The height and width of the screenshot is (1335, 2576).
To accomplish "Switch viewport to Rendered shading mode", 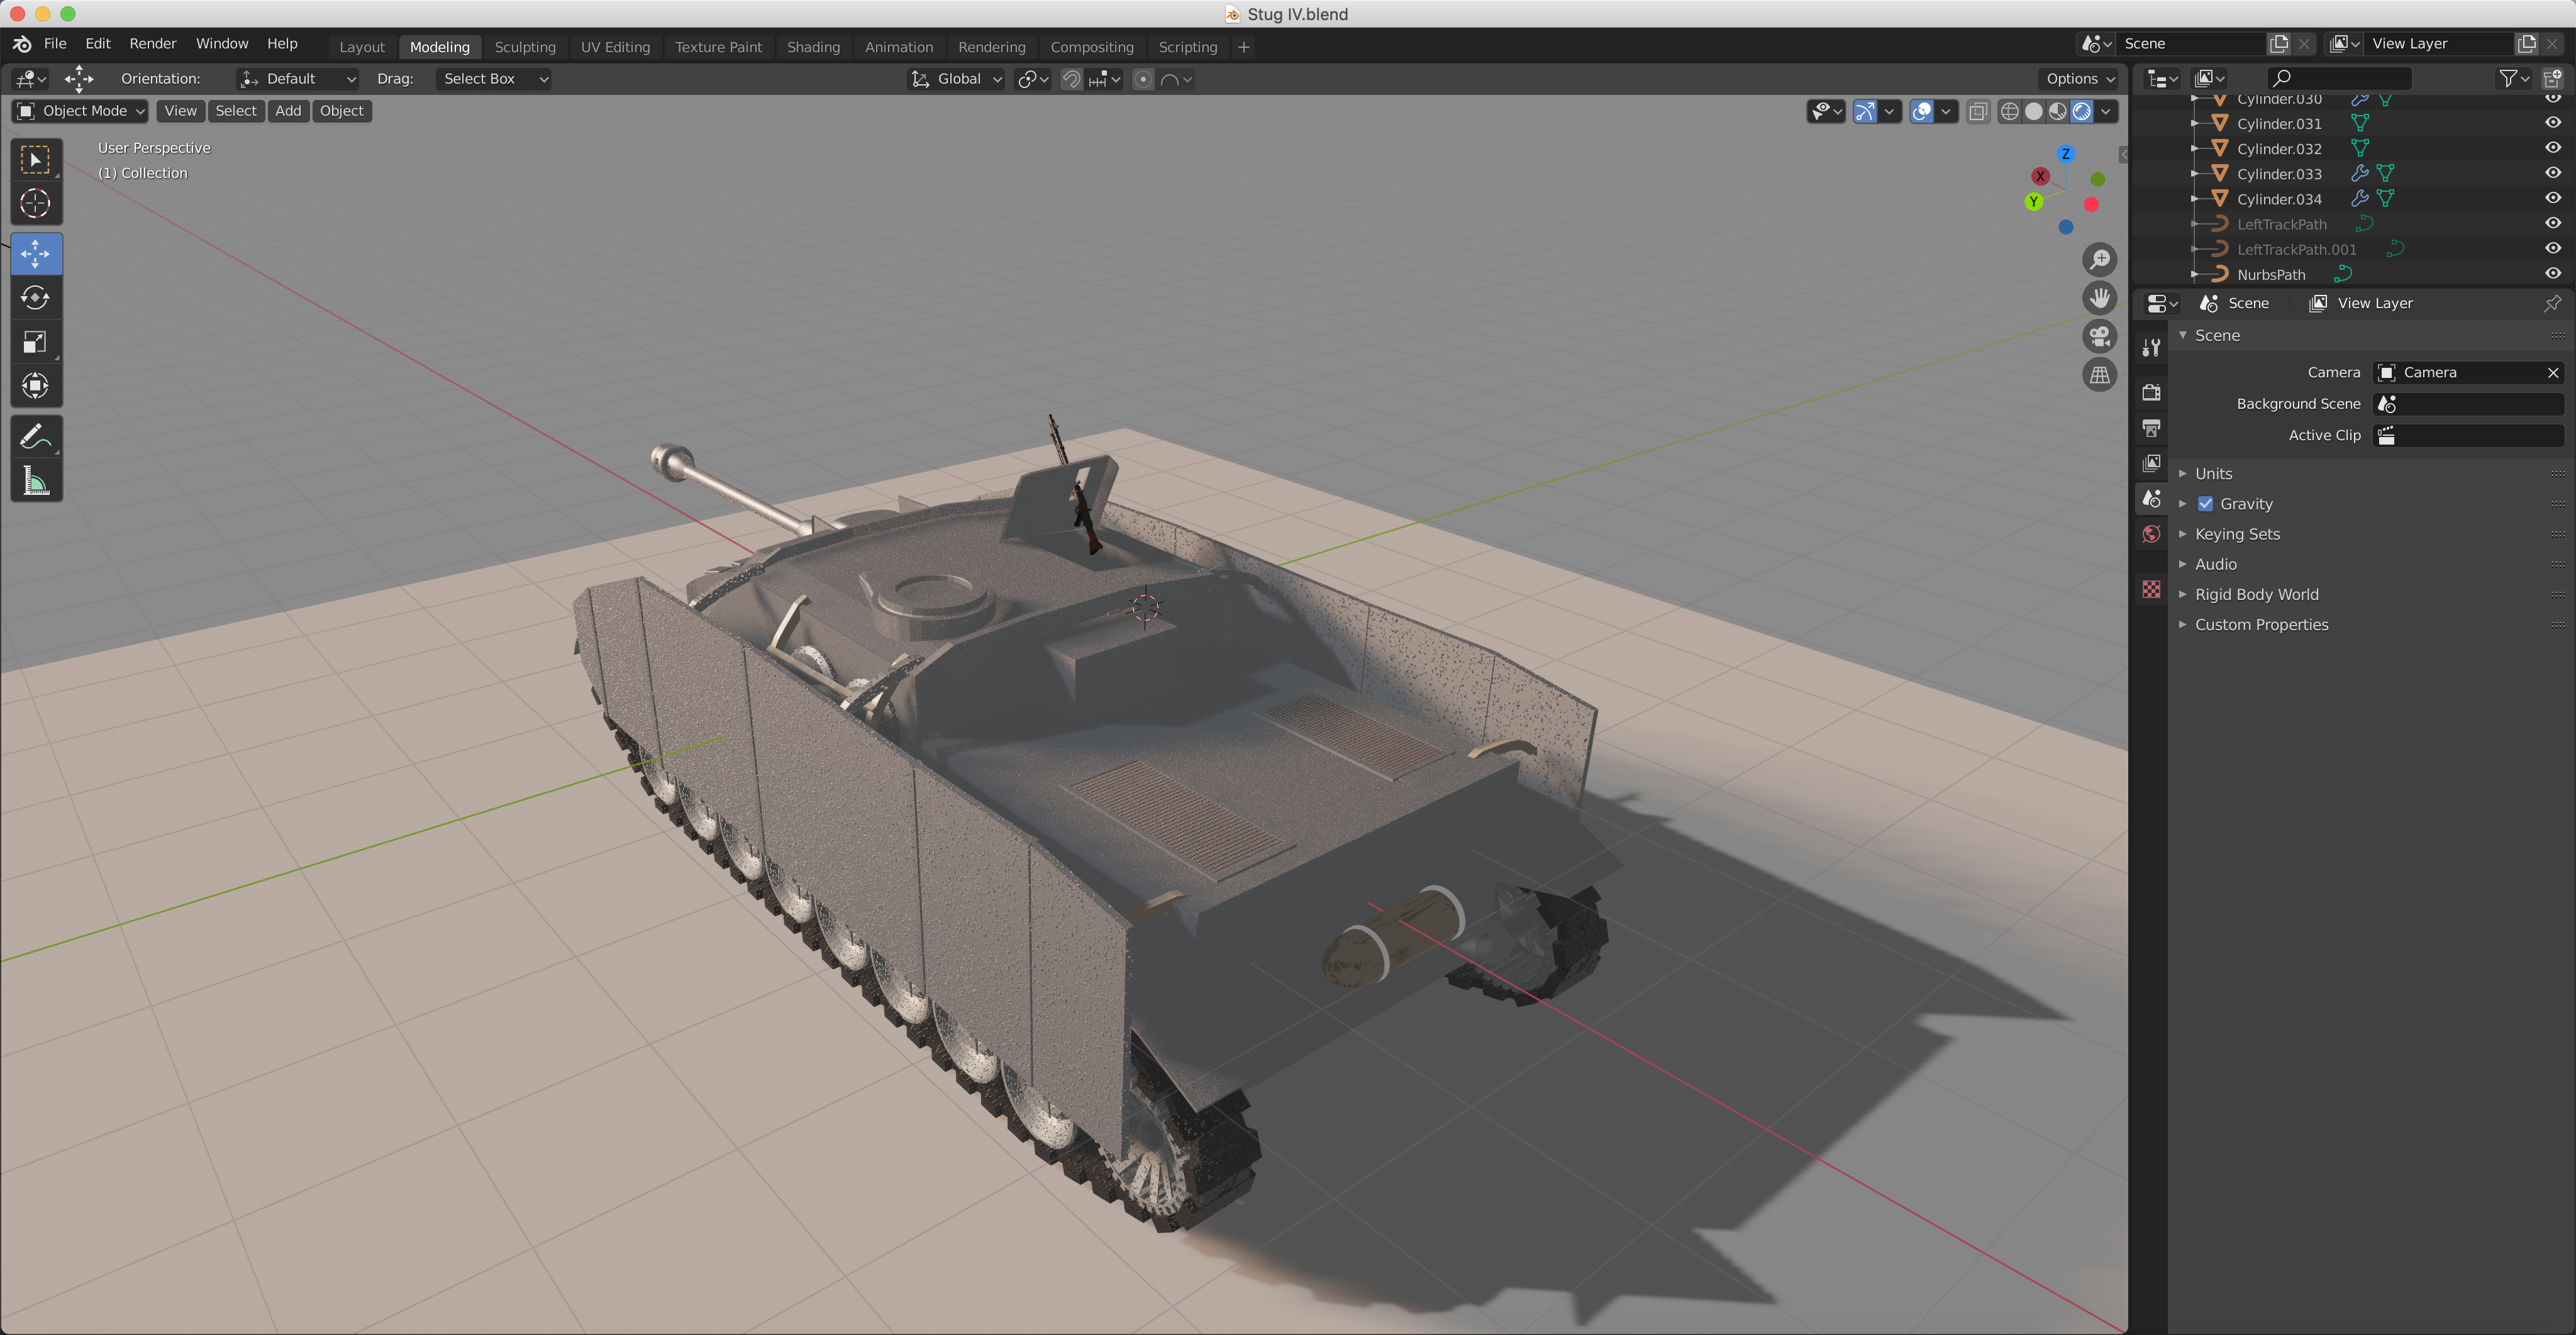I will pyautogui.click(x=2083, y=111).
